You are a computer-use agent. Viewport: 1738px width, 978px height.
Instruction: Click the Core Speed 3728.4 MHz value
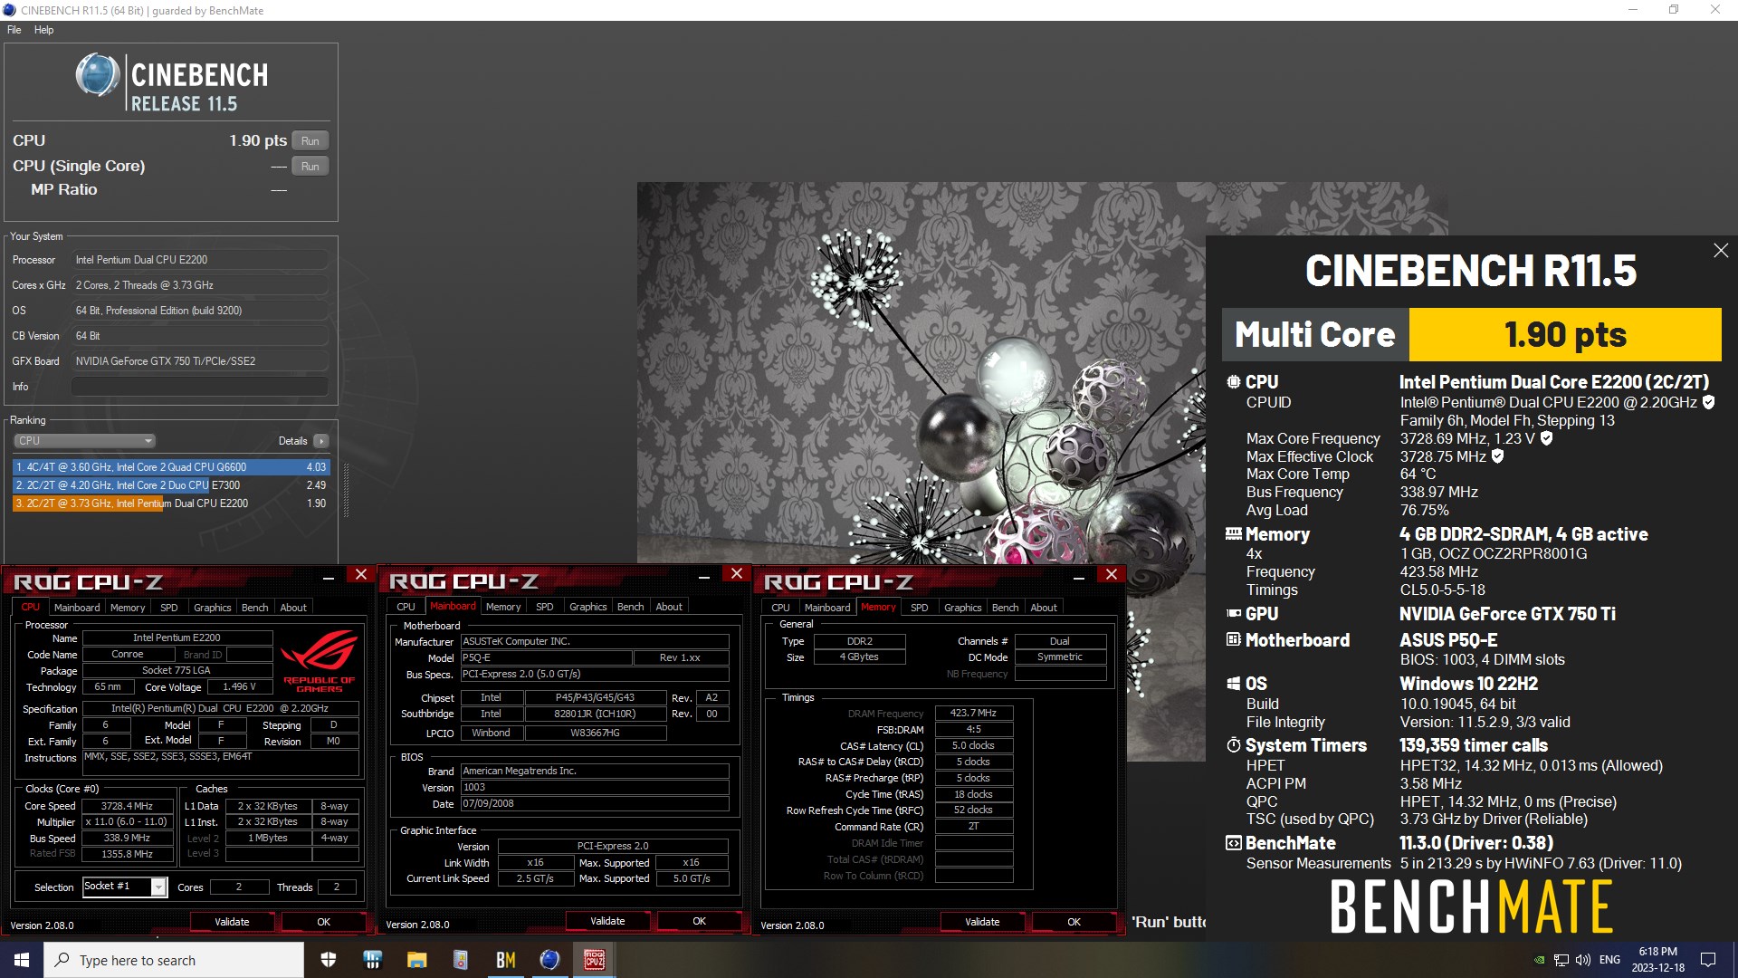(x=127, y=806)
